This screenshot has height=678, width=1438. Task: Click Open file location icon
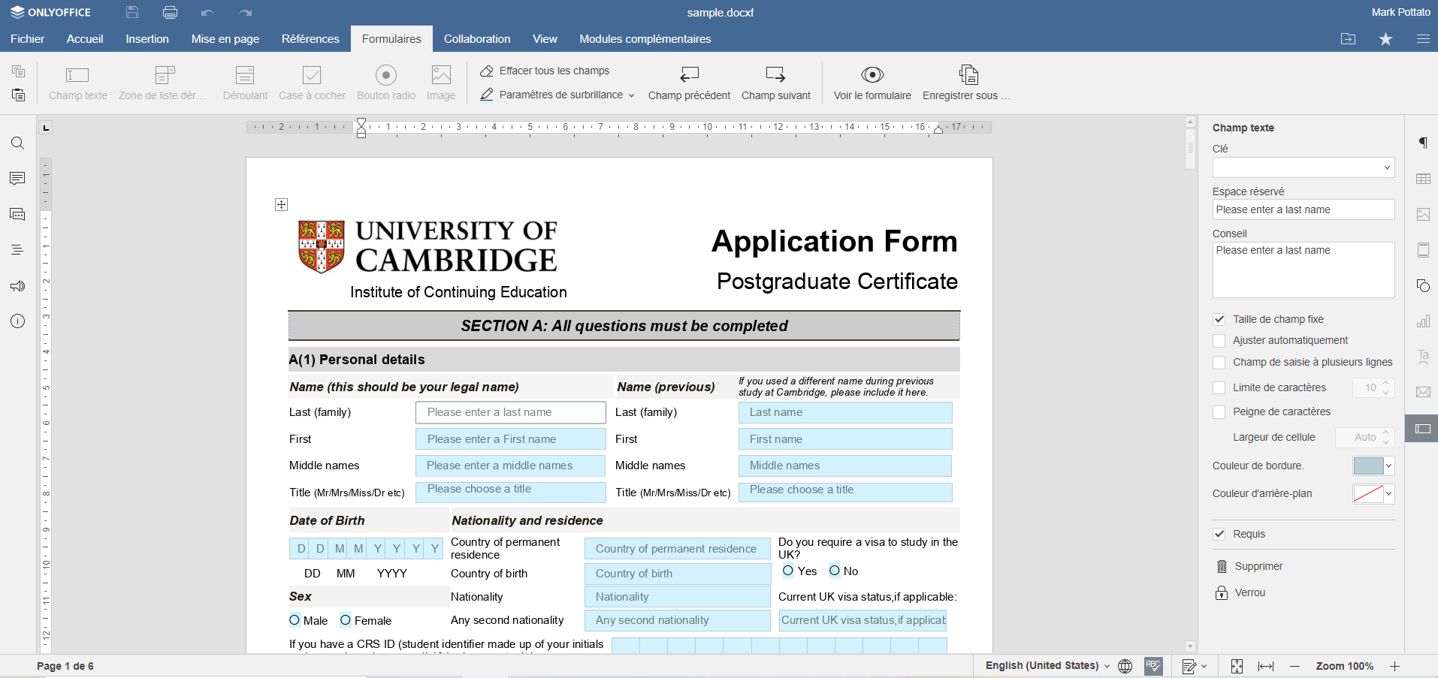pos(1349,39)
